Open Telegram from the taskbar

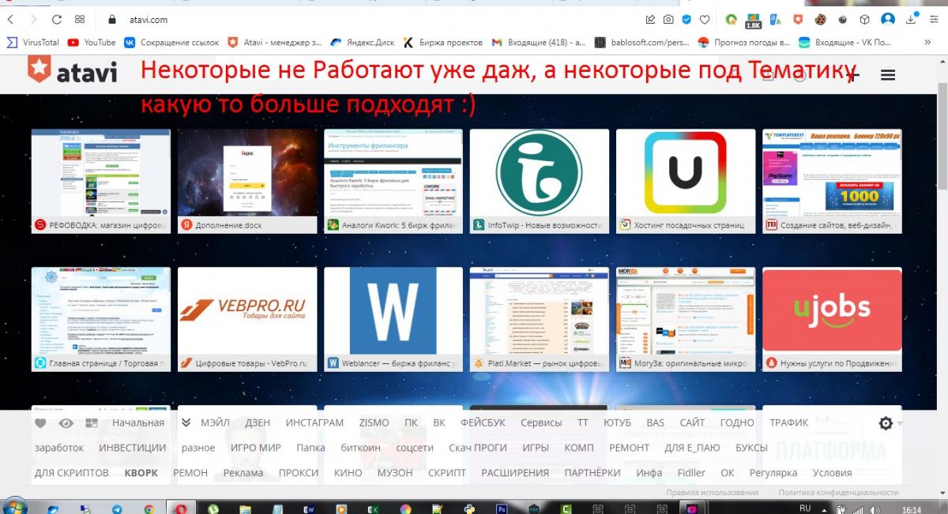[x=117, y=509]
